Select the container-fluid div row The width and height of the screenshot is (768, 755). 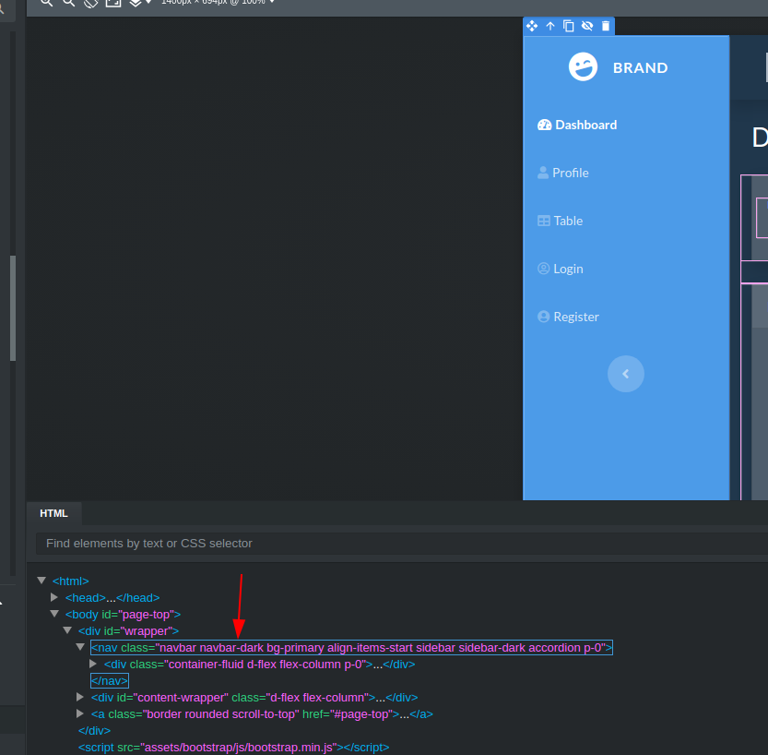(260, 665)
